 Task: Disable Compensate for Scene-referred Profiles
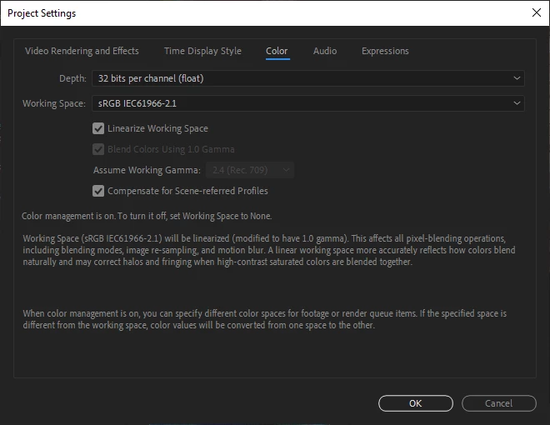(x=98, y=191)
